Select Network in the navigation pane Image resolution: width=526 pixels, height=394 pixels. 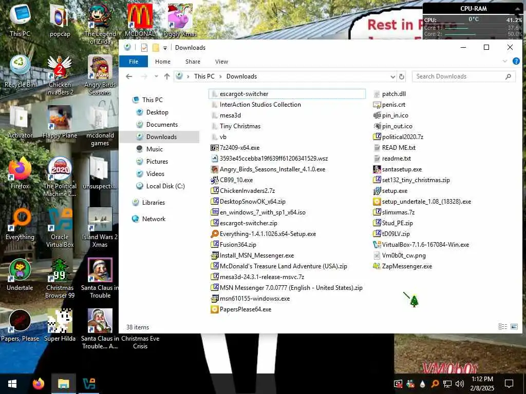pos(154,219)
